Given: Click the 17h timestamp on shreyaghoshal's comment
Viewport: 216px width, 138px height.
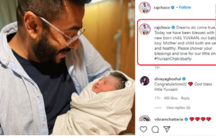Looking at the screenshot, I should point(157,98).
